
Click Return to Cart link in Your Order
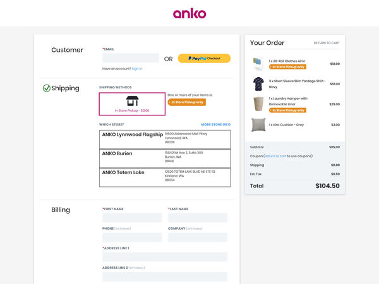[x=327, y=43]
